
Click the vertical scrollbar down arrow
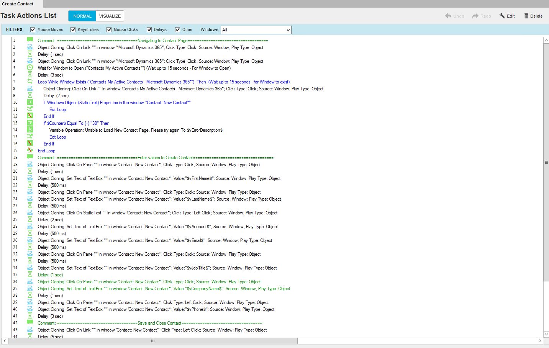pyautogui.click(x=546, y=334)
